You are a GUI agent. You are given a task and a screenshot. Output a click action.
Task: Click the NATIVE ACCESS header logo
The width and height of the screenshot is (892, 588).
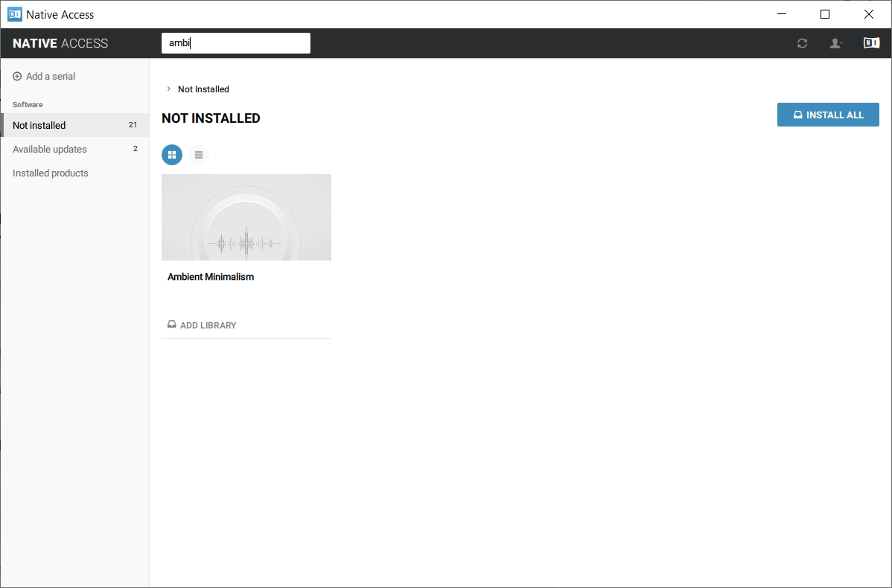pyautogui.click(x=60, y=43)
